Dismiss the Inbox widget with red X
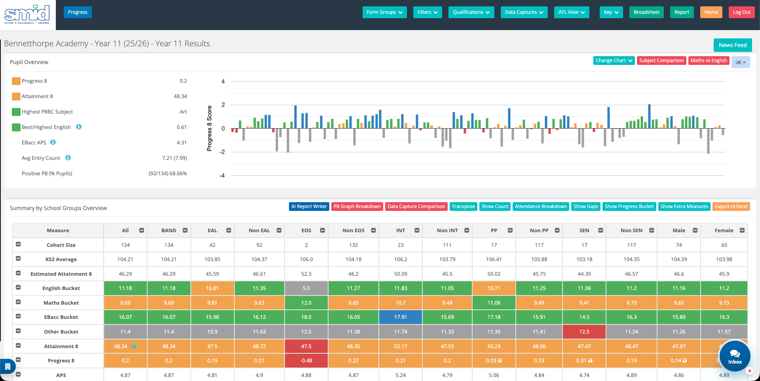This screenshot has height=381, width=760. click(x=749, y=371)
